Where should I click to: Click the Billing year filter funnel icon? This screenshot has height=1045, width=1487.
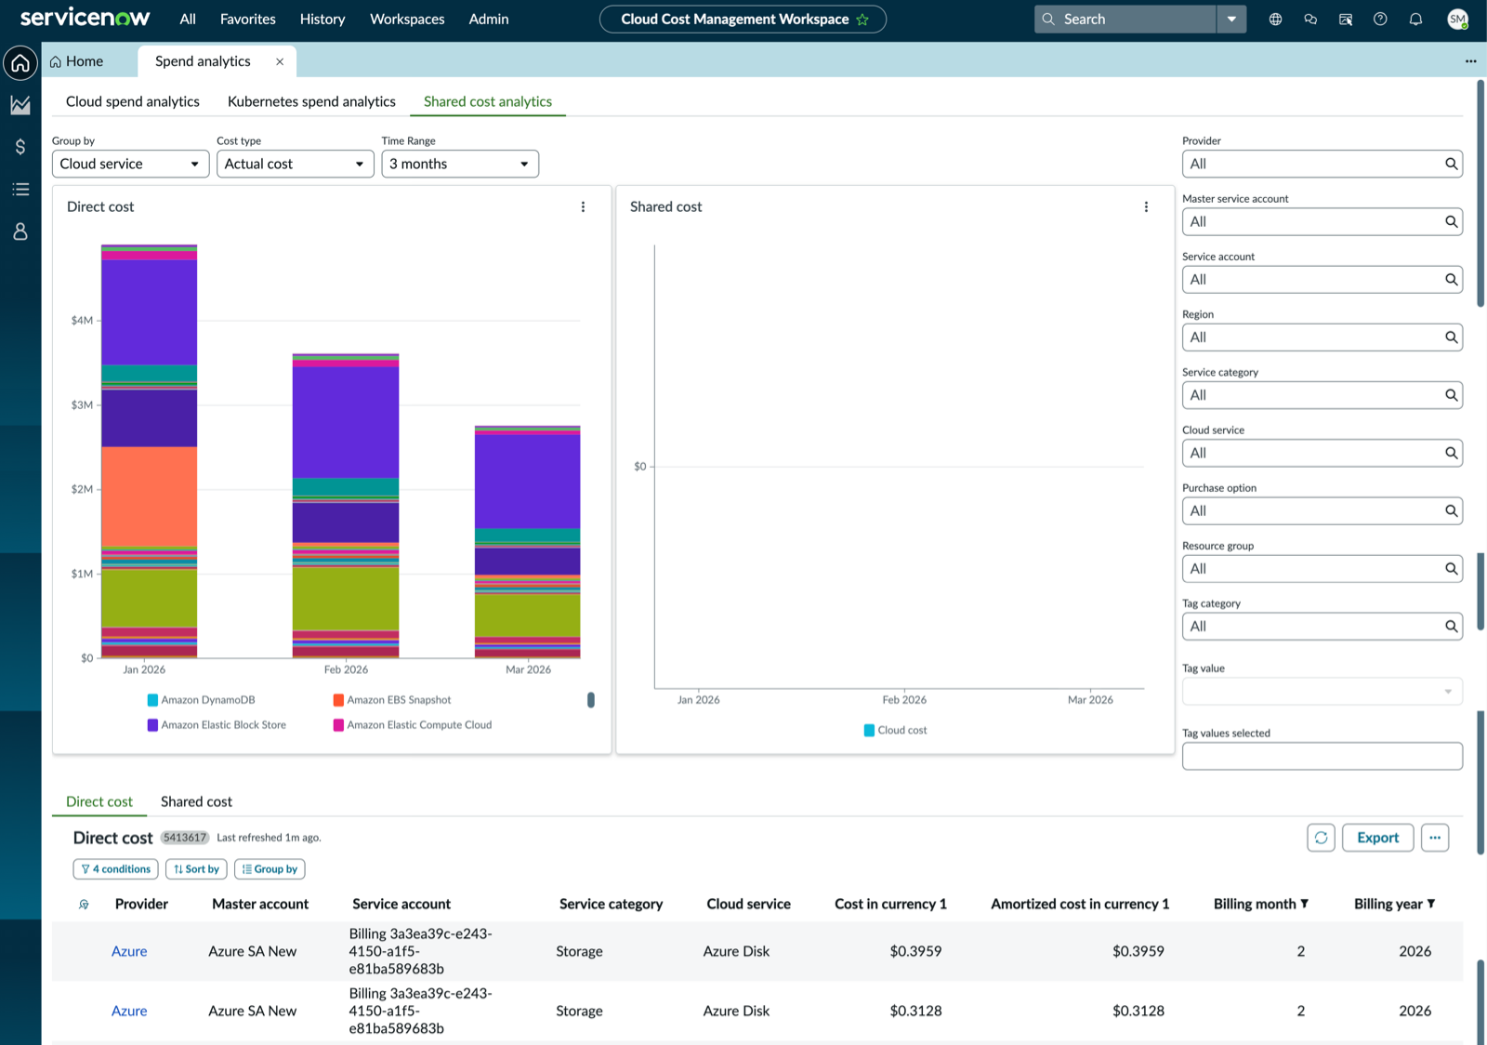click(1431, 904)
